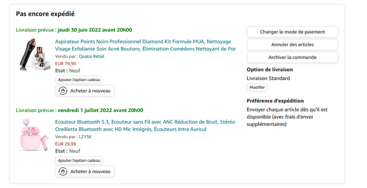Click the EUR 29,99 price

tap(65, 144)
